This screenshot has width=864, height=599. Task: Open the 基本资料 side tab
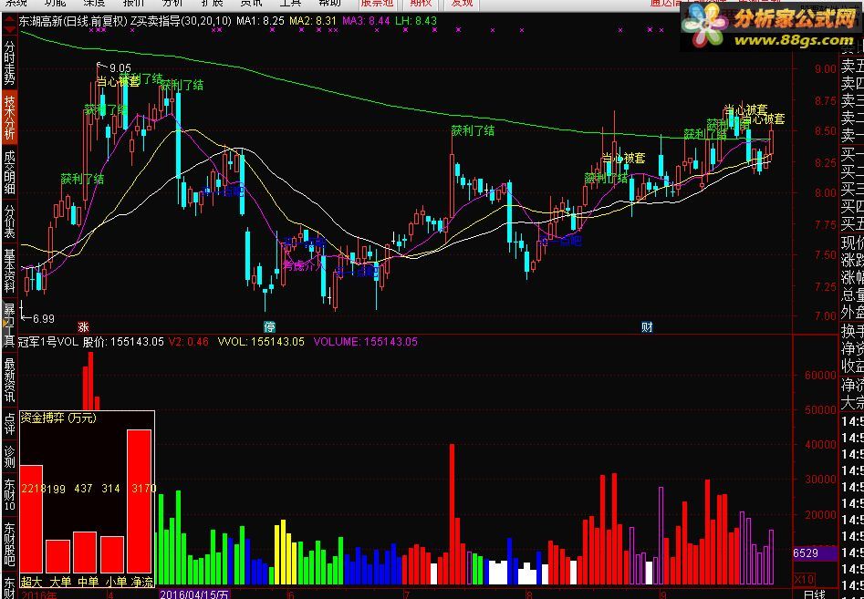9,270
